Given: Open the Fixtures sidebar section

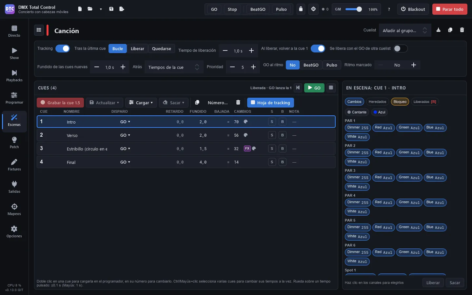Looking at the screenshot, I should coord(14,165).
